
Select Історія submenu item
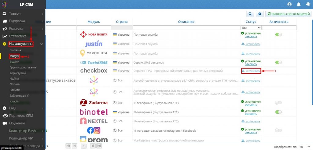(14, 102)
